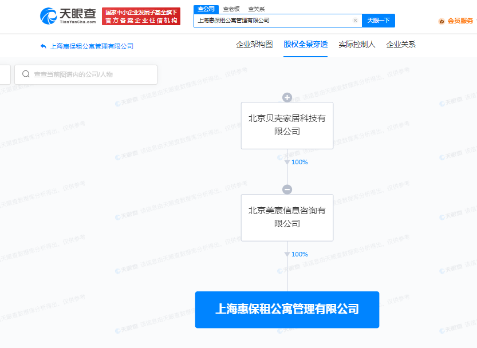Click the 100% label below 北京美宸信息咨询

pos(299,254)
